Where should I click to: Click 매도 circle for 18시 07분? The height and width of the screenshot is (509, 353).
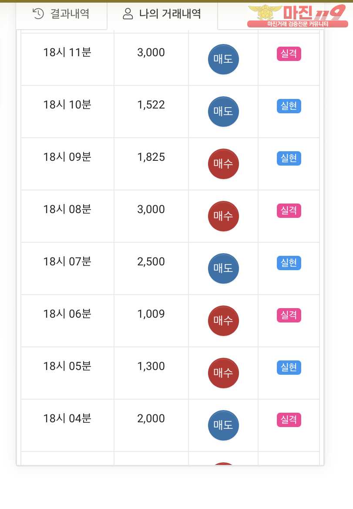[223, 268]
